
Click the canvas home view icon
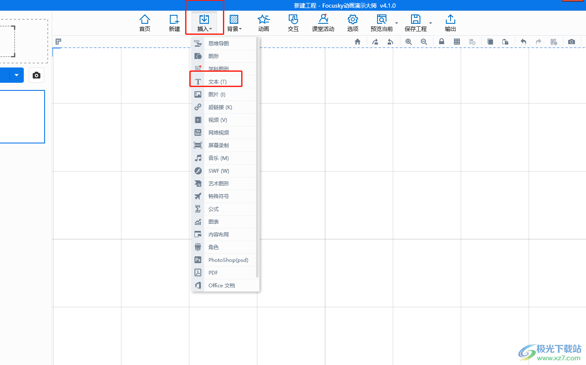(x=358, y=42)
